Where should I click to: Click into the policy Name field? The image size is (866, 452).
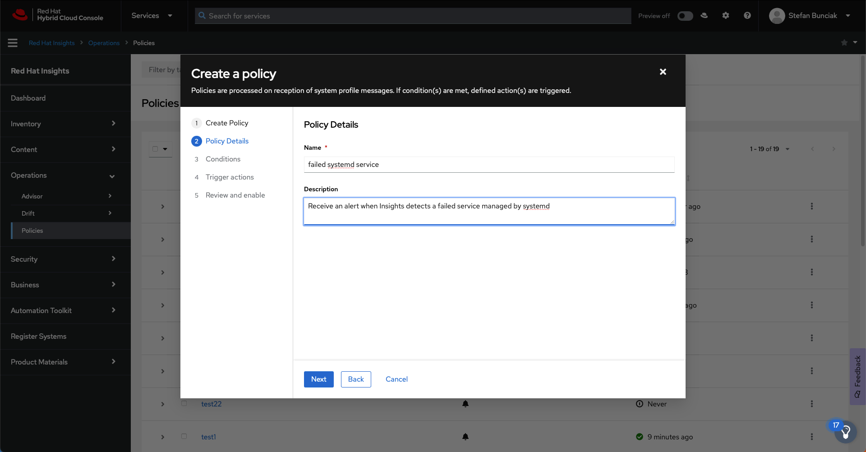coord(489,165)
